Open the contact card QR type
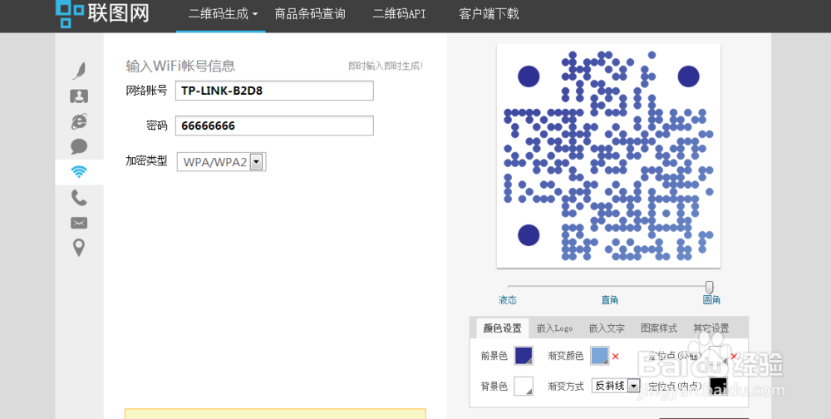 coord(79,96)
